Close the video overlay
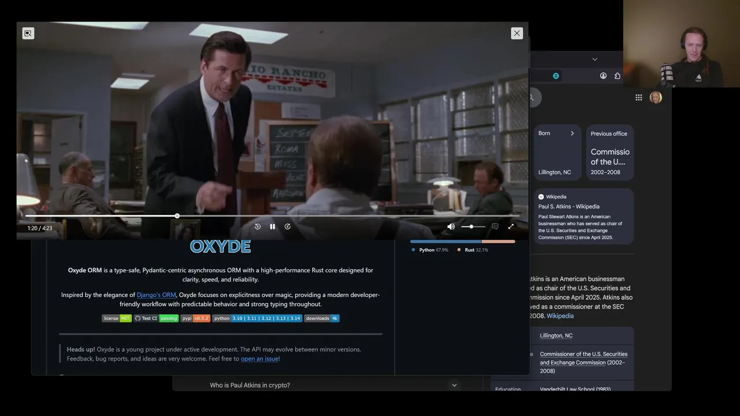Image resolution: width=740 pixels, height=416 pixels. coord(517,33)
